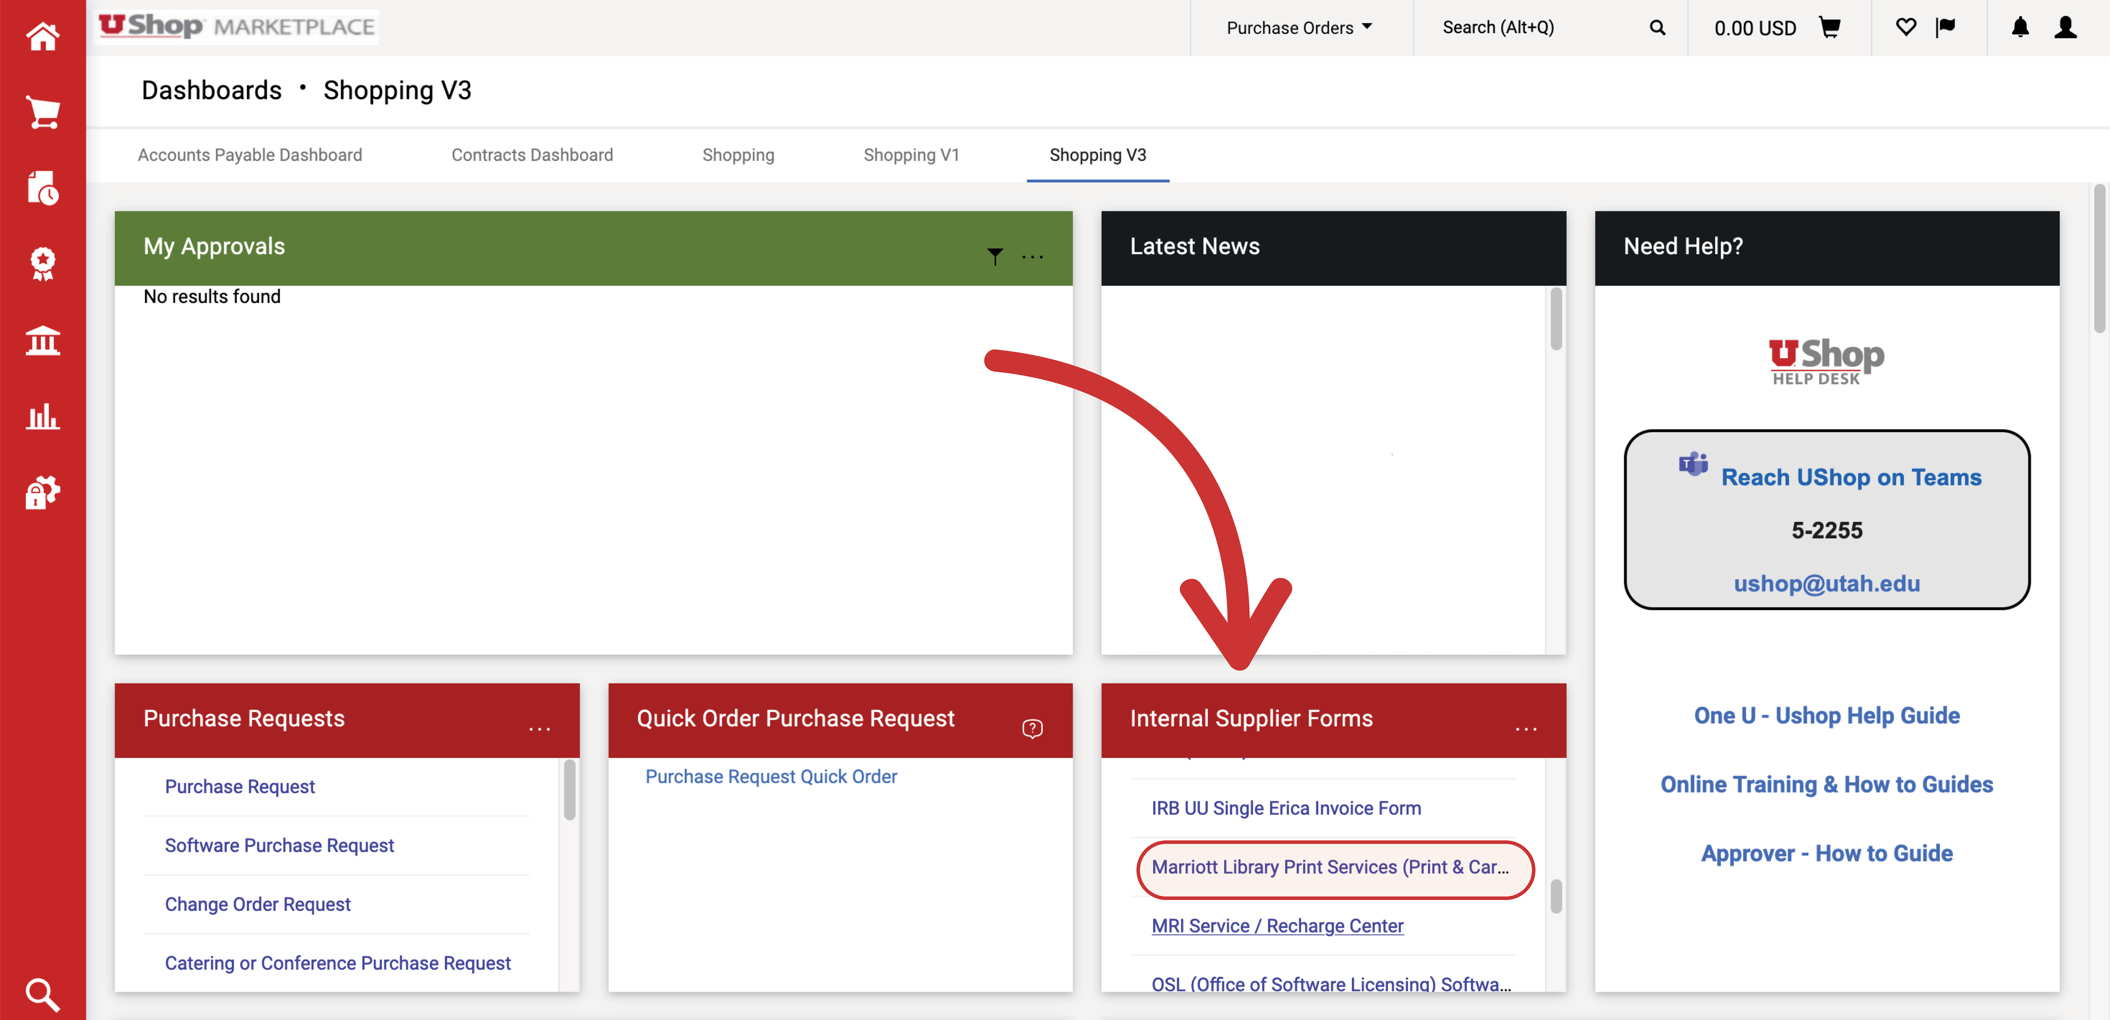
Task: View favorites with the heart icon
Action: click(1906, 27)
